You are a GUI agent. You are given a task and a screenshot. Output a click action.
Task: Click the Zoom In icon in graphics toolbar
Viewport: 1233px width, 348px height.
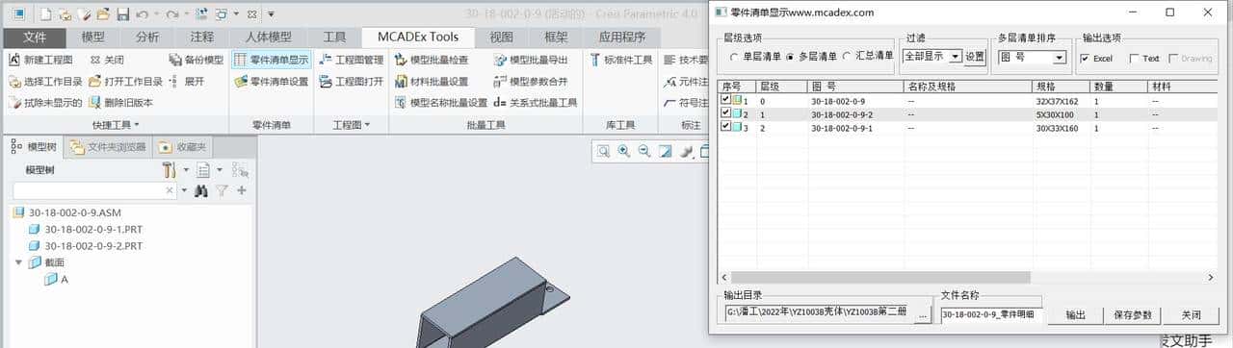click(x=623, y=151)
